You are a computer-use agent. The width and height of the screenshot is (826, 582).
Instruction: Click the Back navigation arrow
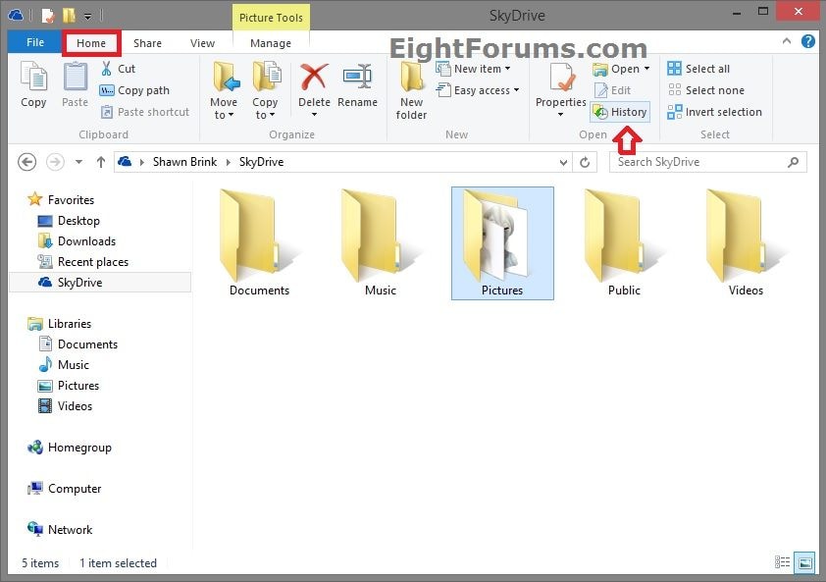click(26, 162)
